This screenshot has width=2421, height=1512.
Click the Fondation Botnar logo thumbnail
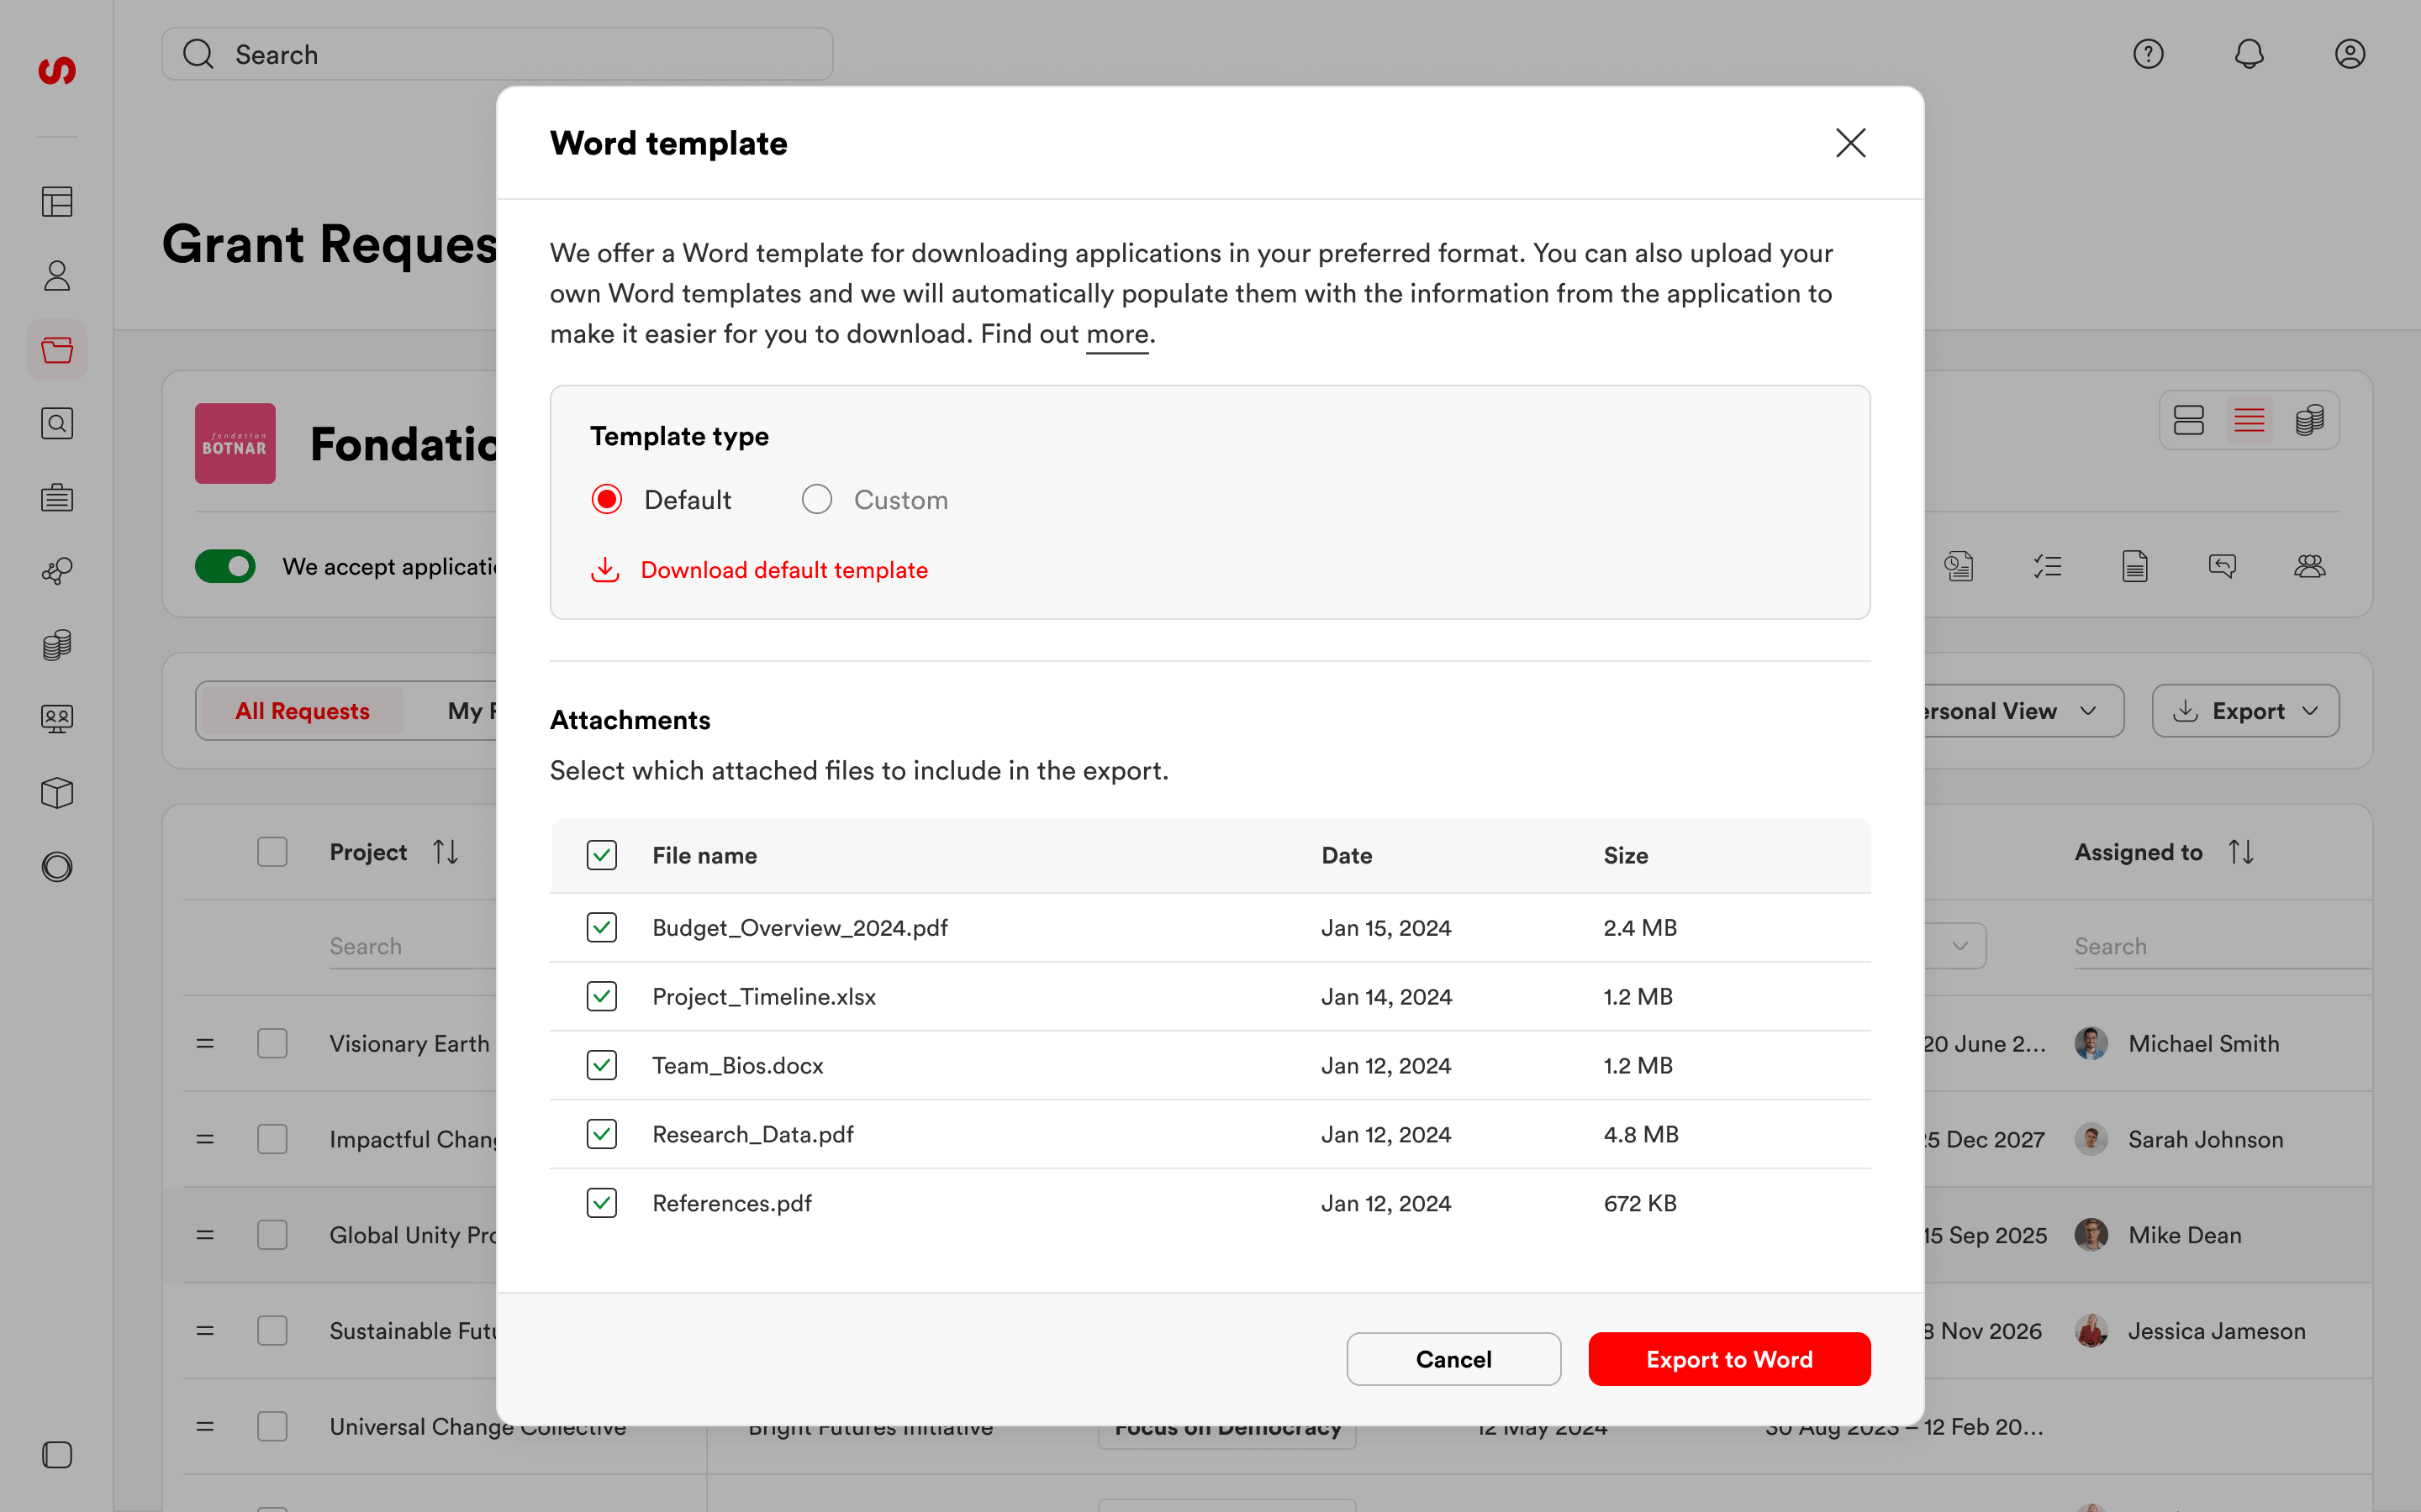click(235, 444)
